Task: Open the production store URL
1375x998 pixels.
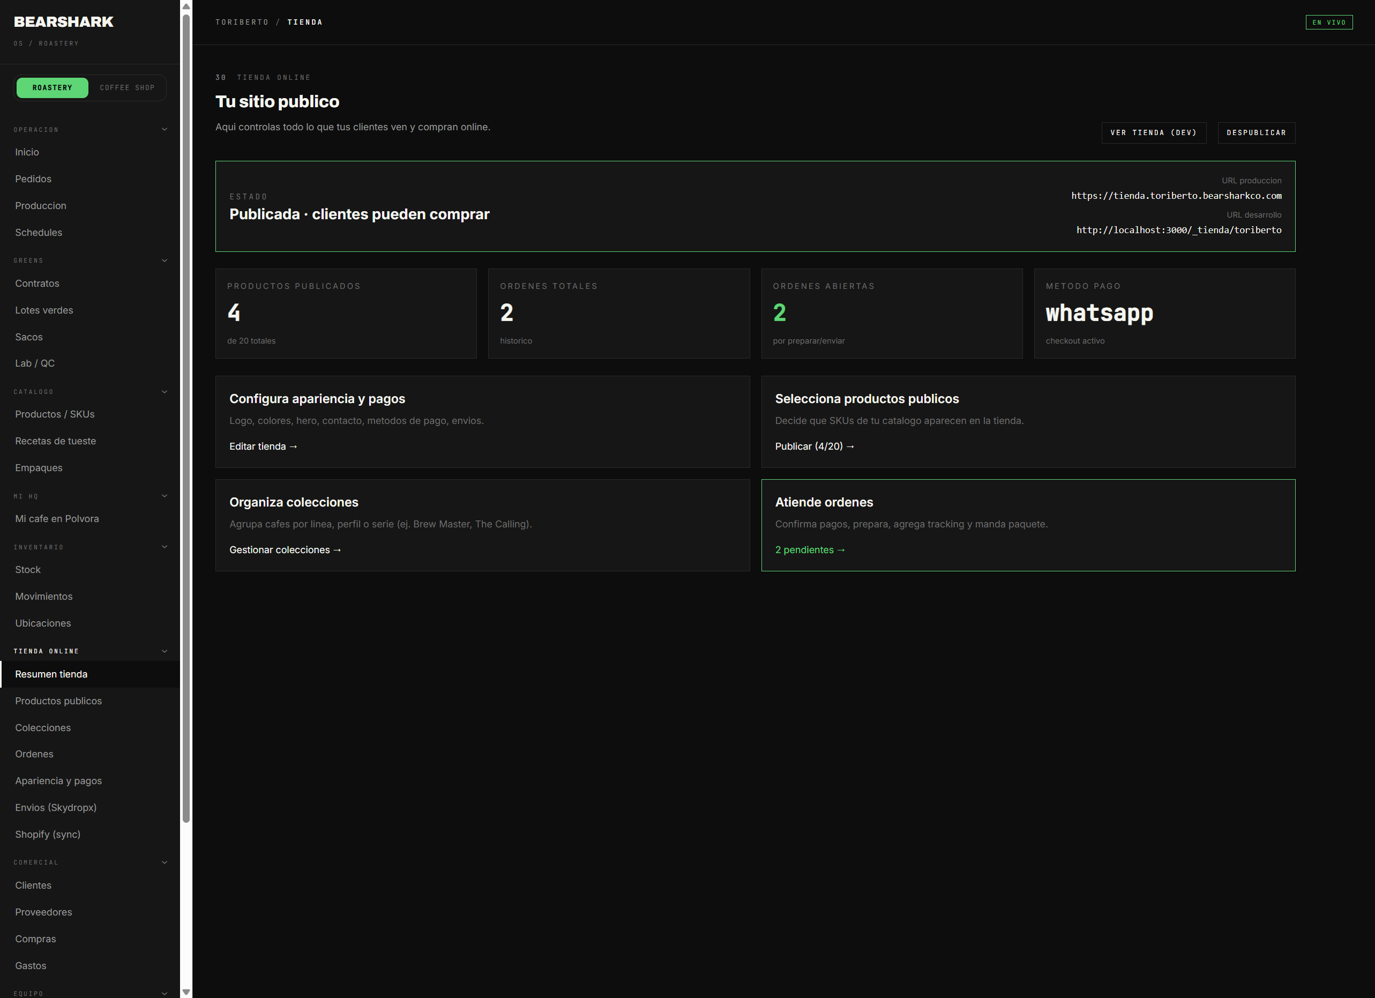Action: click(x=1176, y=196)
